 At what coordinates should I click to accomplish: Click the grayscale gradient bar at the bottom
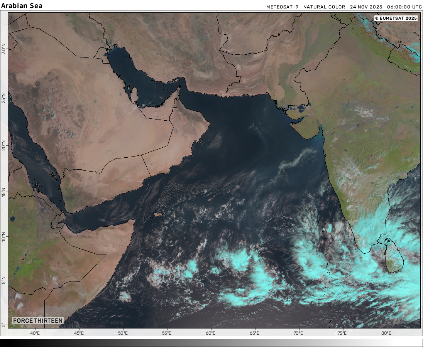pos(211,343)
